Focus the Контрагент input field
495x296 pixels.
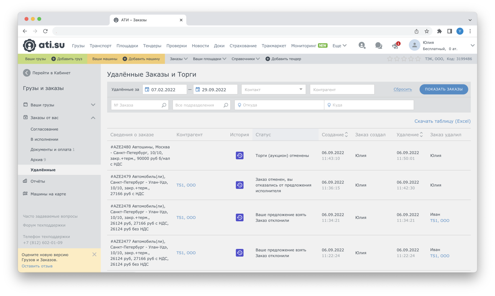[x=342, y=89]
